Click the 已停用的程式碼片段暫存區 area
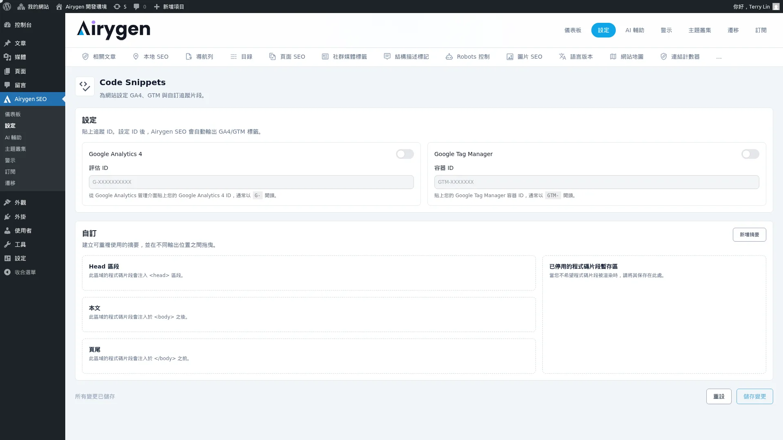Image resolution: width=783 pixels, height=440 pixels. (x=654, y=315)
